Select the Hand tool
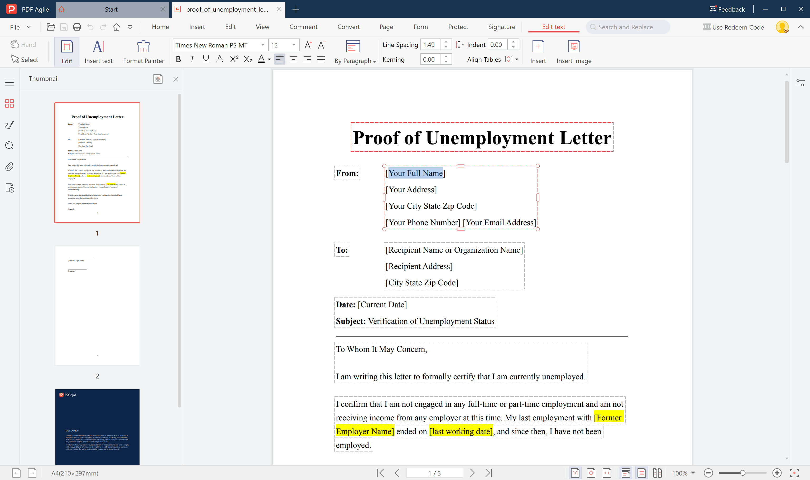The height and width of the screenshot is (480, 810). [23, 44]
